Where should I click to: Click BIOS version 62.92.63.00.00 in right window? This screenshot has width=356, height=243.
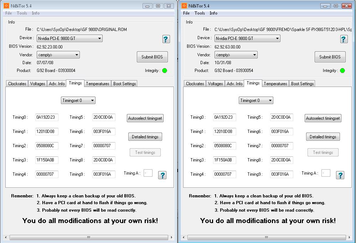point(227,47)
